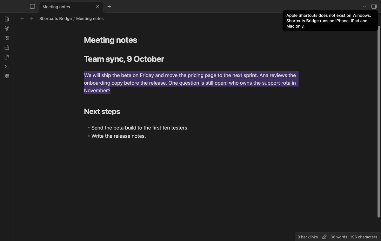
Task: Click the 'Next steps' heading
Action: point(102,111)
